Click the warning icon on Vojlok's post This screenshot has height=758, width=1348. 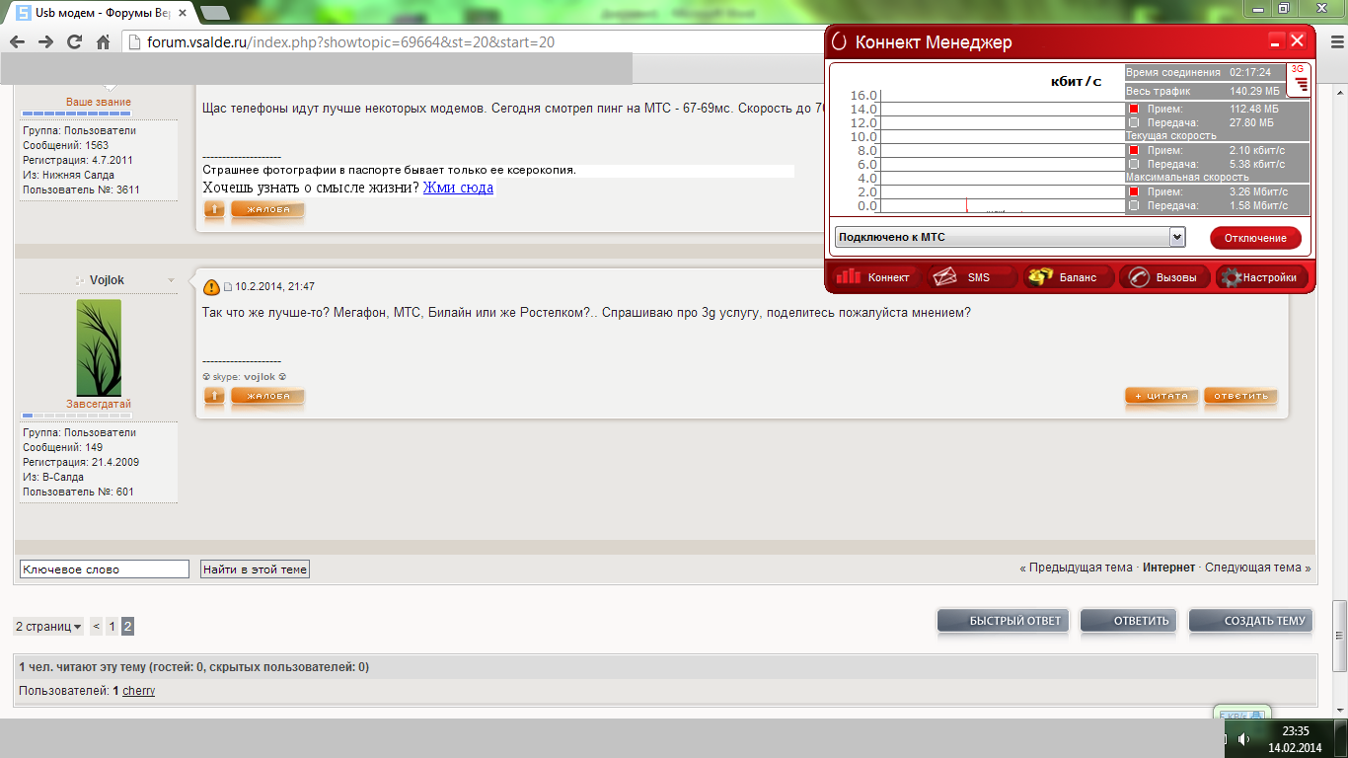coord(211,287)
